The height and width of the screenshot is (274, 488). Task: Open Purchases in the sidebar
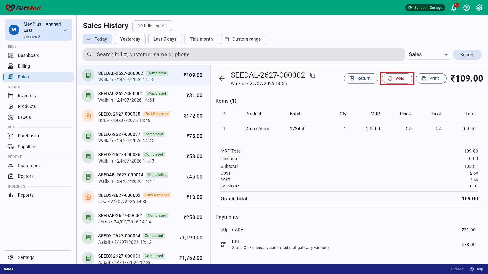click(38, 136)
